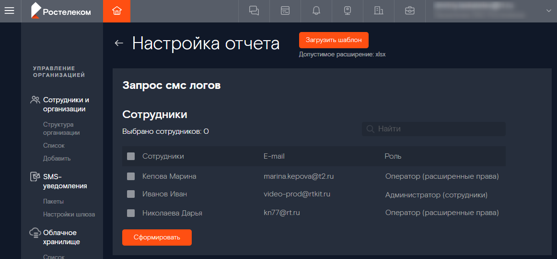Click Кепова Марина's Оператор role cell
Viewport: 557px width, 259px height.
tap(442, 176)
